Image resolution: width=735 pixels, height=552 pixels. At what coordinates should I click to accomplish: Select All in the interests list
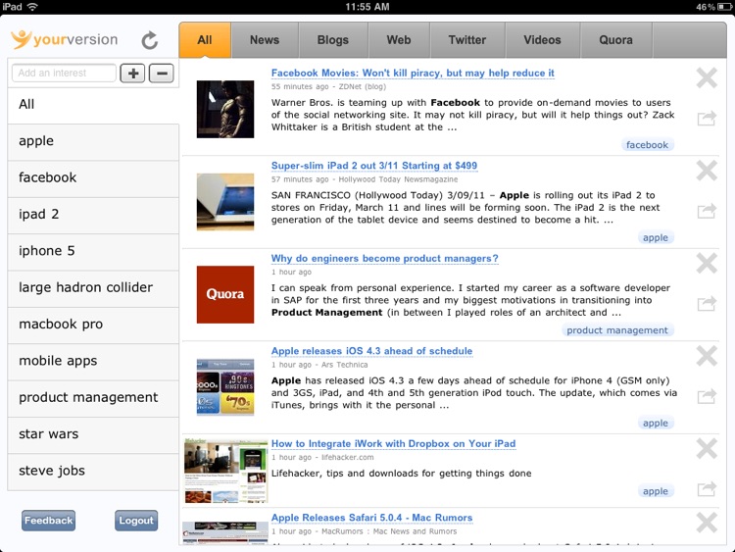click(93, 104)
